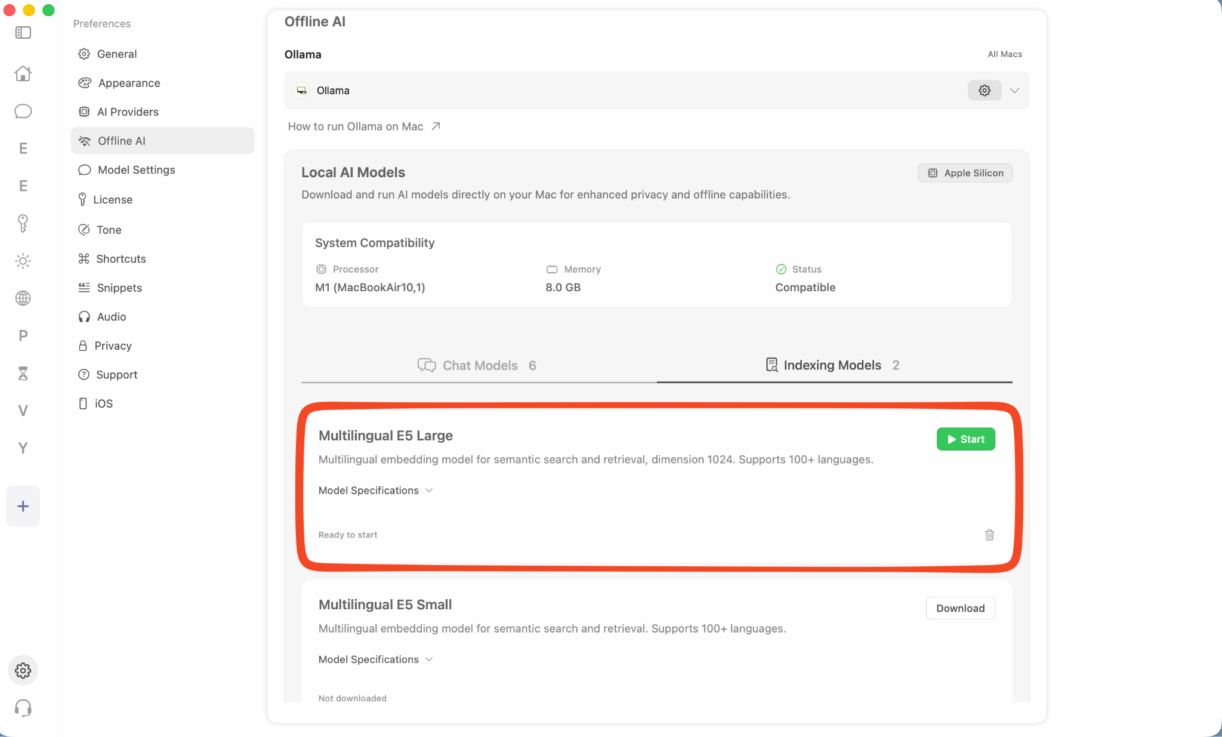The image size is (1222, 737).
Task: Download the Multilingual E5 Small model
Action: pyautogui.click(x=959, y=608)
